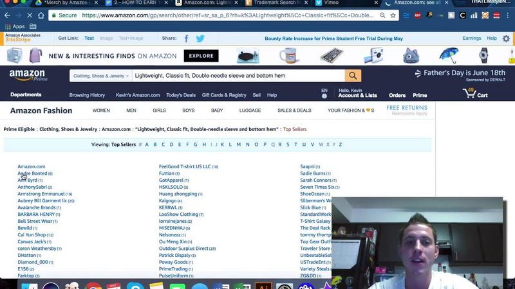515x289 pixels.
Task: Click the EXPLORE button
Action: (x=201, y=56)
